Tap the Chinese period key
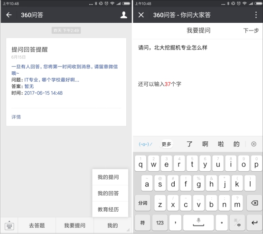The image size is (263, 234). coord(222,223)
